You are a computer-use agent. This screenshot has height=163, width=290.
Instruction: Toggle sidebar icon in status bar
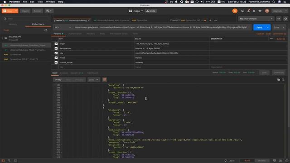tap(3, 161)
